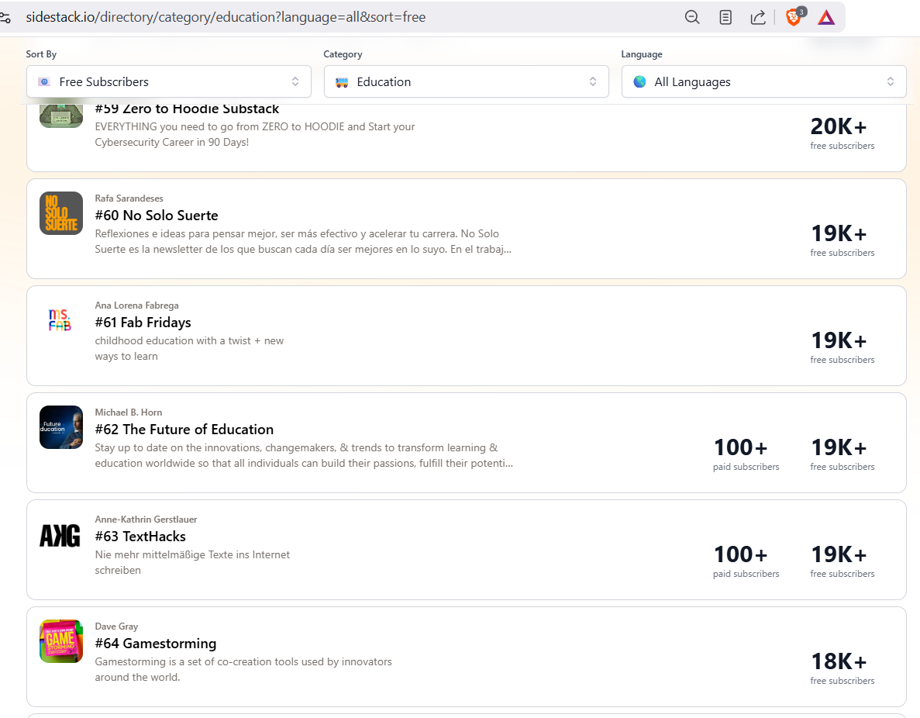Open the Brave Shields lion icon

point(794,17)
